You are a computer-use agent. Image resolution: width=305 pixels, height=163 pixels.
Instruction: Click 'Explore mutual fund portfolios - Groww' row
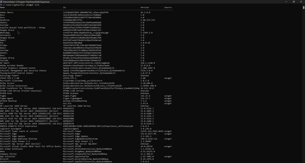23,28
